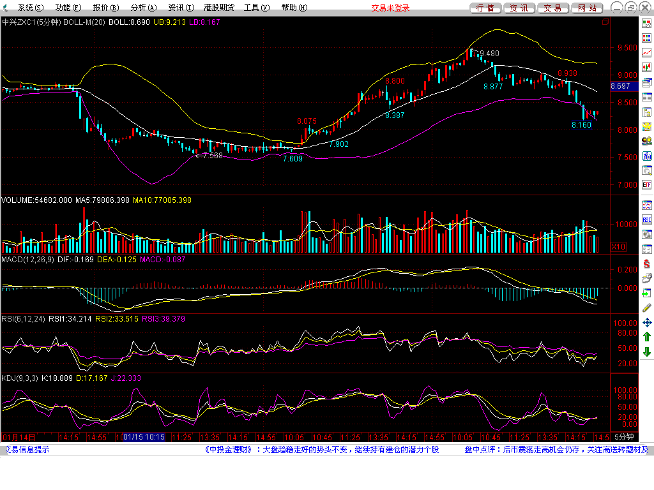This screenshot has height=490, width=654.
Task: Click the blue four-way move arrows icon
Action: (x=646, y=322)
